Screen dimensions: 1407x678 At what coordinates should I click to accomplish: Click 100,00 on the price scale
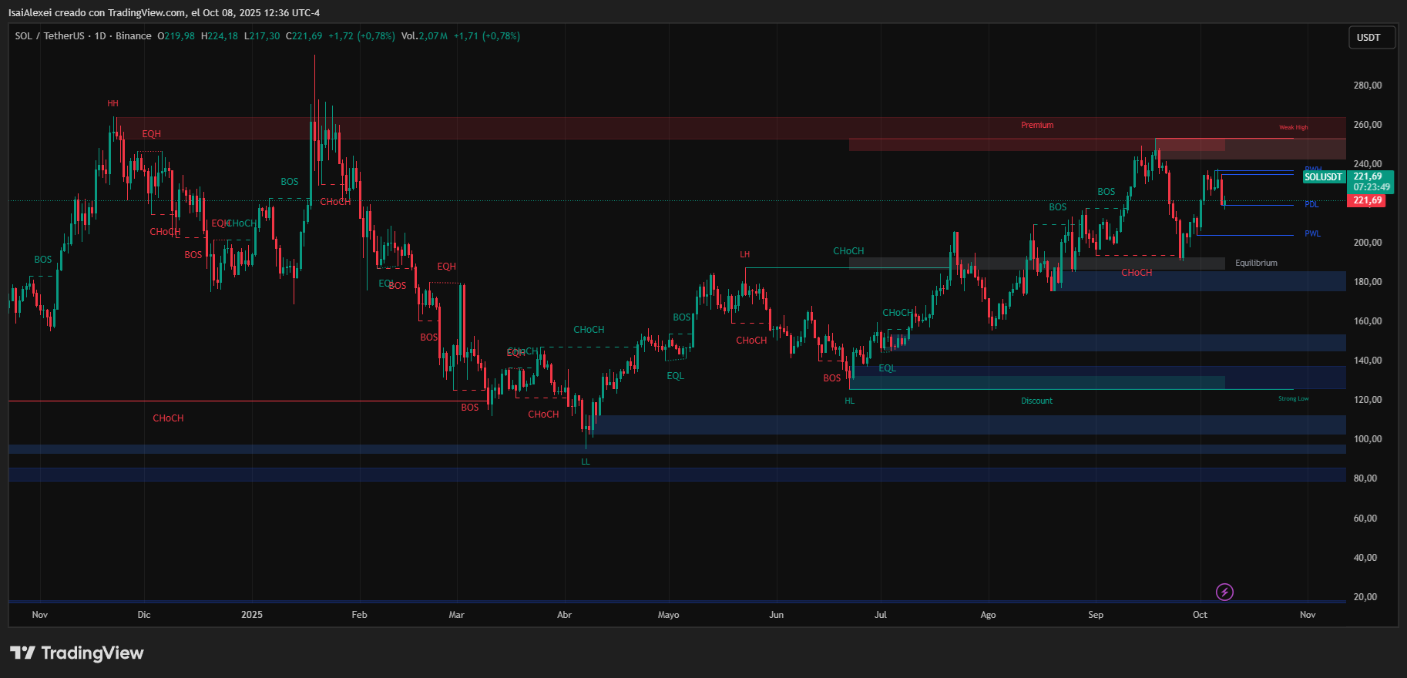(x=1367, y=439)
